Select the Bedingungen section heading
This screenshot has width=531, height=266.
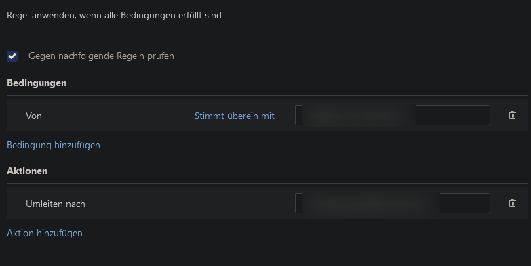[37, 83]
